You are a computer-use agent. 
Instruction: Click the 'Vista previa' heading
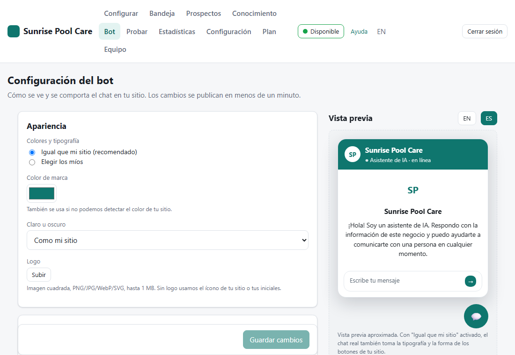tap(351, 118)
